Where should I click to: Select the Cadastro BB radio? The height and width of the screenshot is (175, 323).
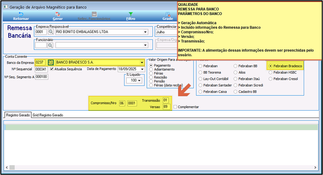pos(236,92)
